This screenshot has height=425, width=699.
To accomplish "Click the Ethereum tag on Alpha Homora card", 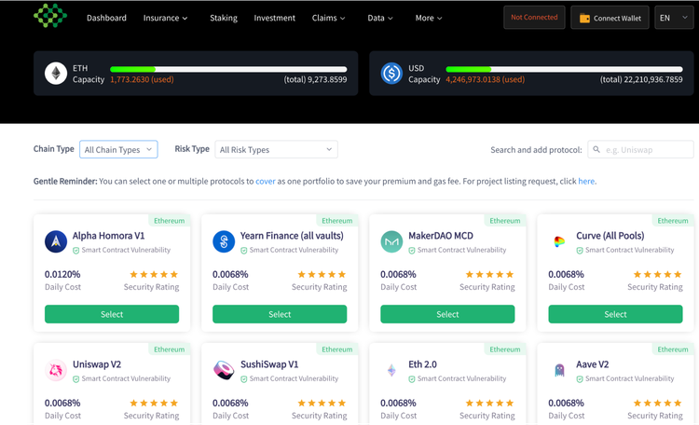I will [x=169, y=220].
